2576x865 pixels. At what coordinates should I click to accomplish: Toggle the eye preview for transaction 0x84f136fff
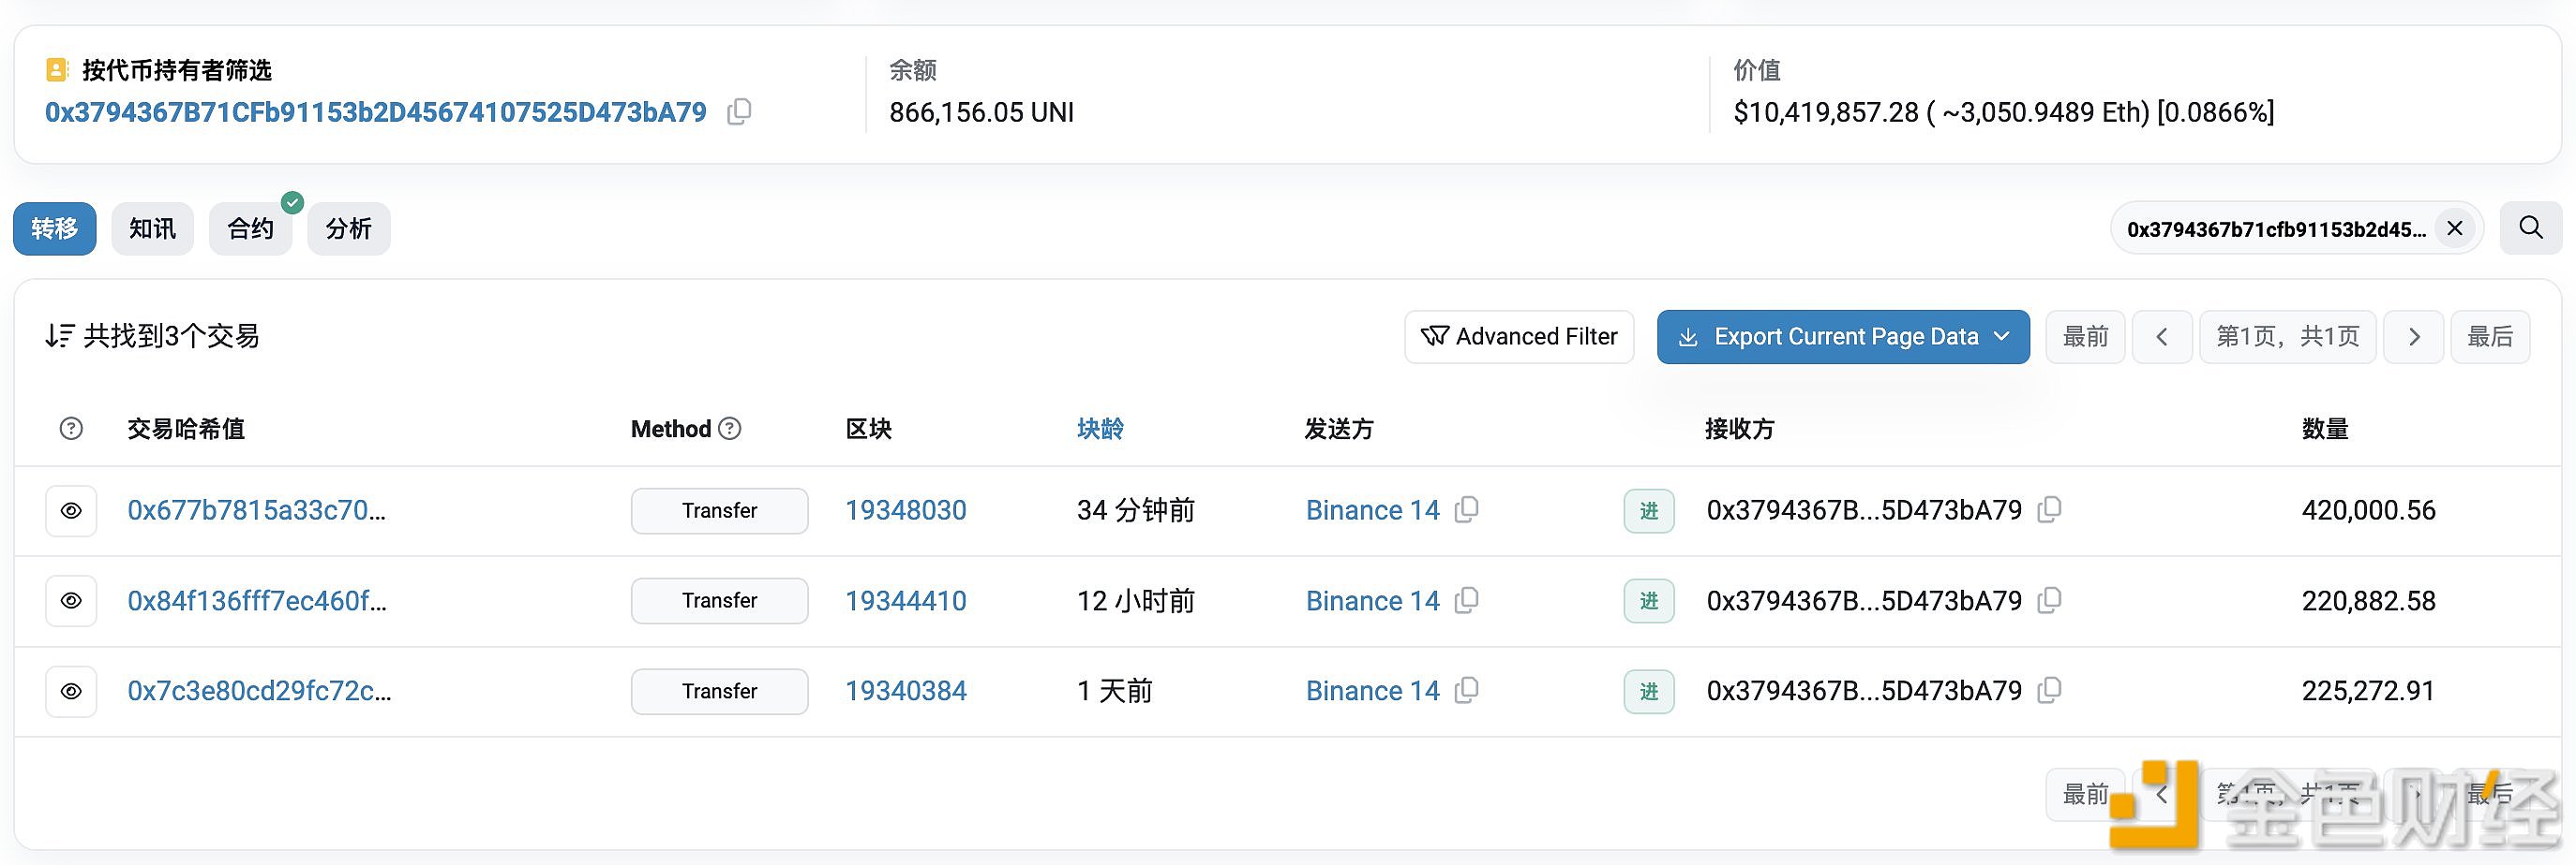click(70, 600)
